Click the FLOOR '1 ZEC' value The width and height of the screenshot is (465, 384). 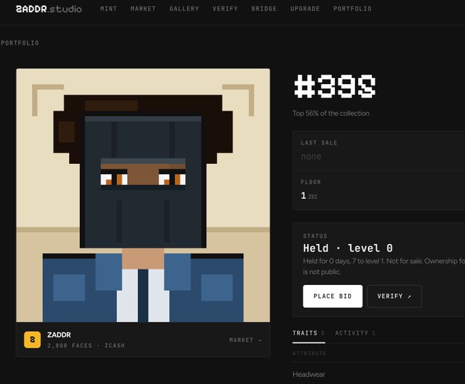point(309,195)
